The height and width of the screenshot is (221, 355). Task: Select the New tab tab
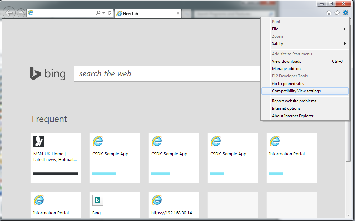tap(148, 13)
